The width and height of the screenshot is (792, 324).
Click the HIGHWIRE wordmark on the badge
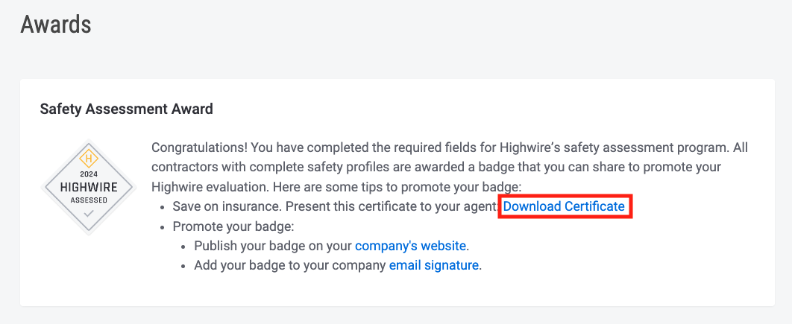(x=89, y=187)
